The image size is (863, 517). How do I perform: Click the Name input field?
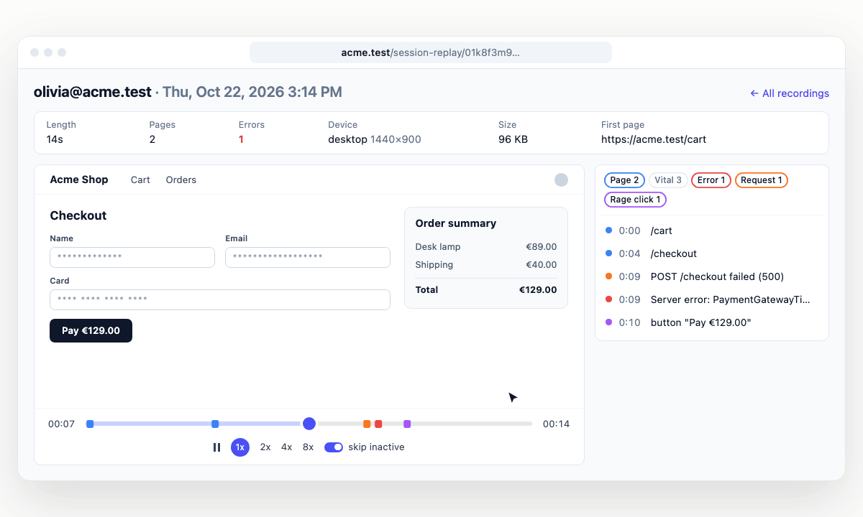(132, 257)
